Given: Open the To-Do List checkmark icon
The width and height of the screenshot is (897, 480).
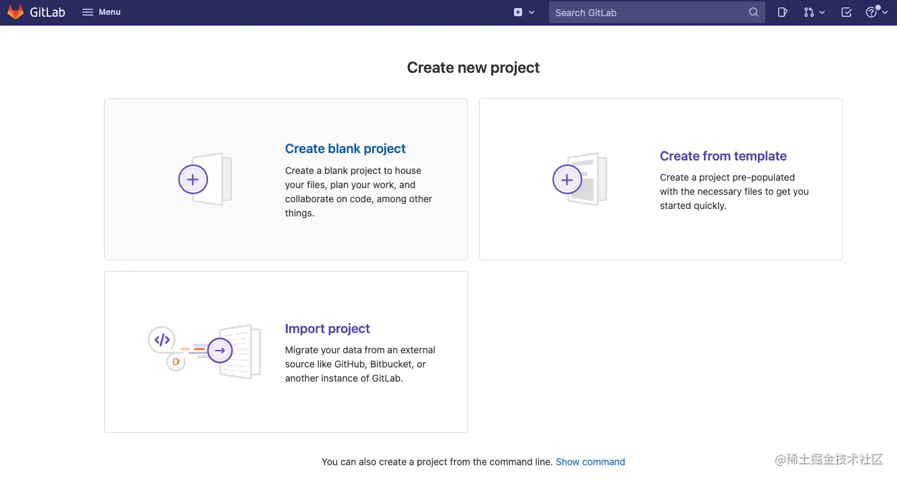Looking at the screenshot, I should [846, 12].
